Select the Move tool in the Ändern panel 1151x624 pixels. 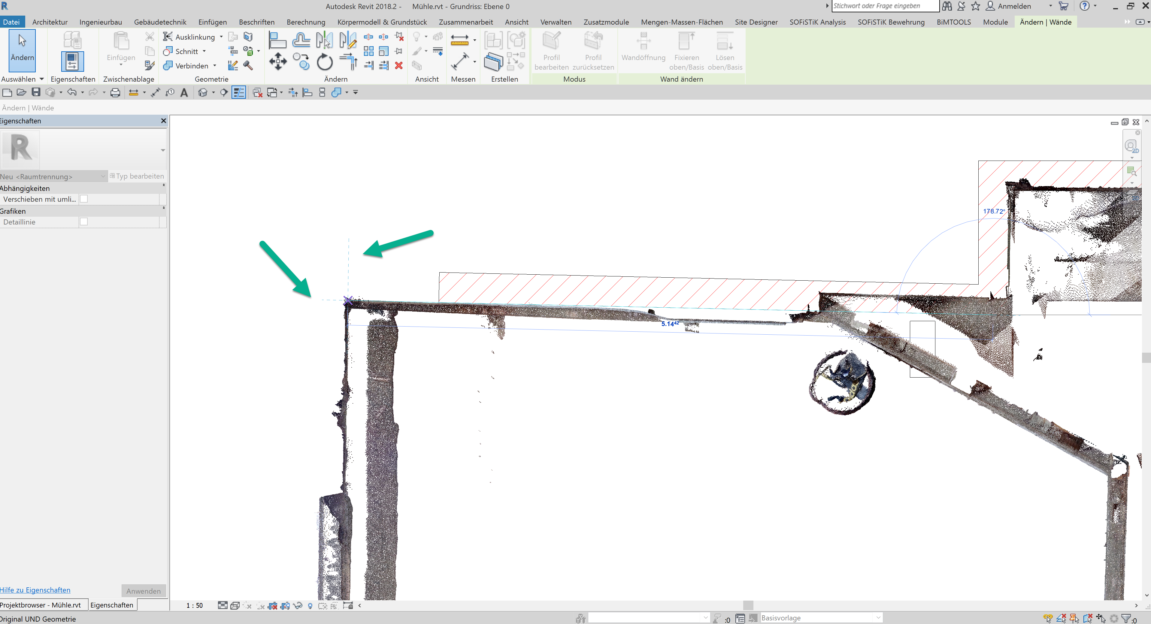pyautogui.click(x=278, y=61)
